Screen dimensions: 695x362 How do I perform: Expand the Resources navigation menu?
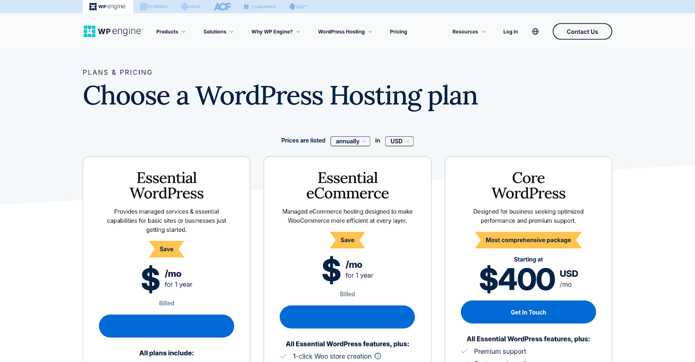(x=469, y=32)
